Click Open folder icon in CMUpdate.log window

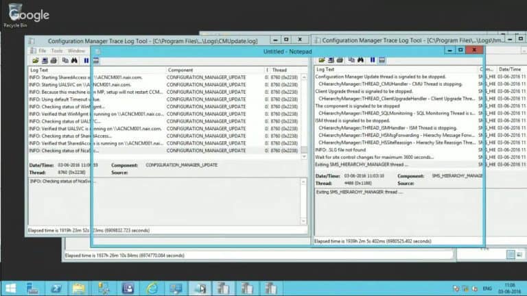[x=35, y=61]
